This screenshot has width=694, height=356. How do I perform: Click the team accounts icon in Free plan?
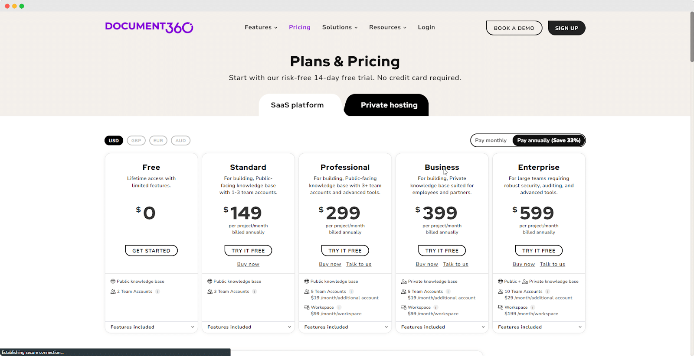click(x=112, y=291)
